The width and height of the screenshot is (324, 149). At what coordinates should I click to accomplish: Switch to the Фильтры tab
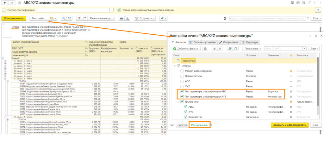179,43
